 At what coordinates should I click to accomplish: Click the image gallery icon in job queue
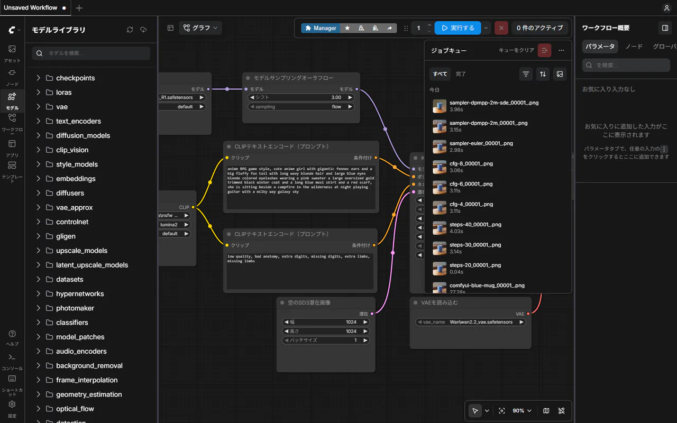coord(560,74)
